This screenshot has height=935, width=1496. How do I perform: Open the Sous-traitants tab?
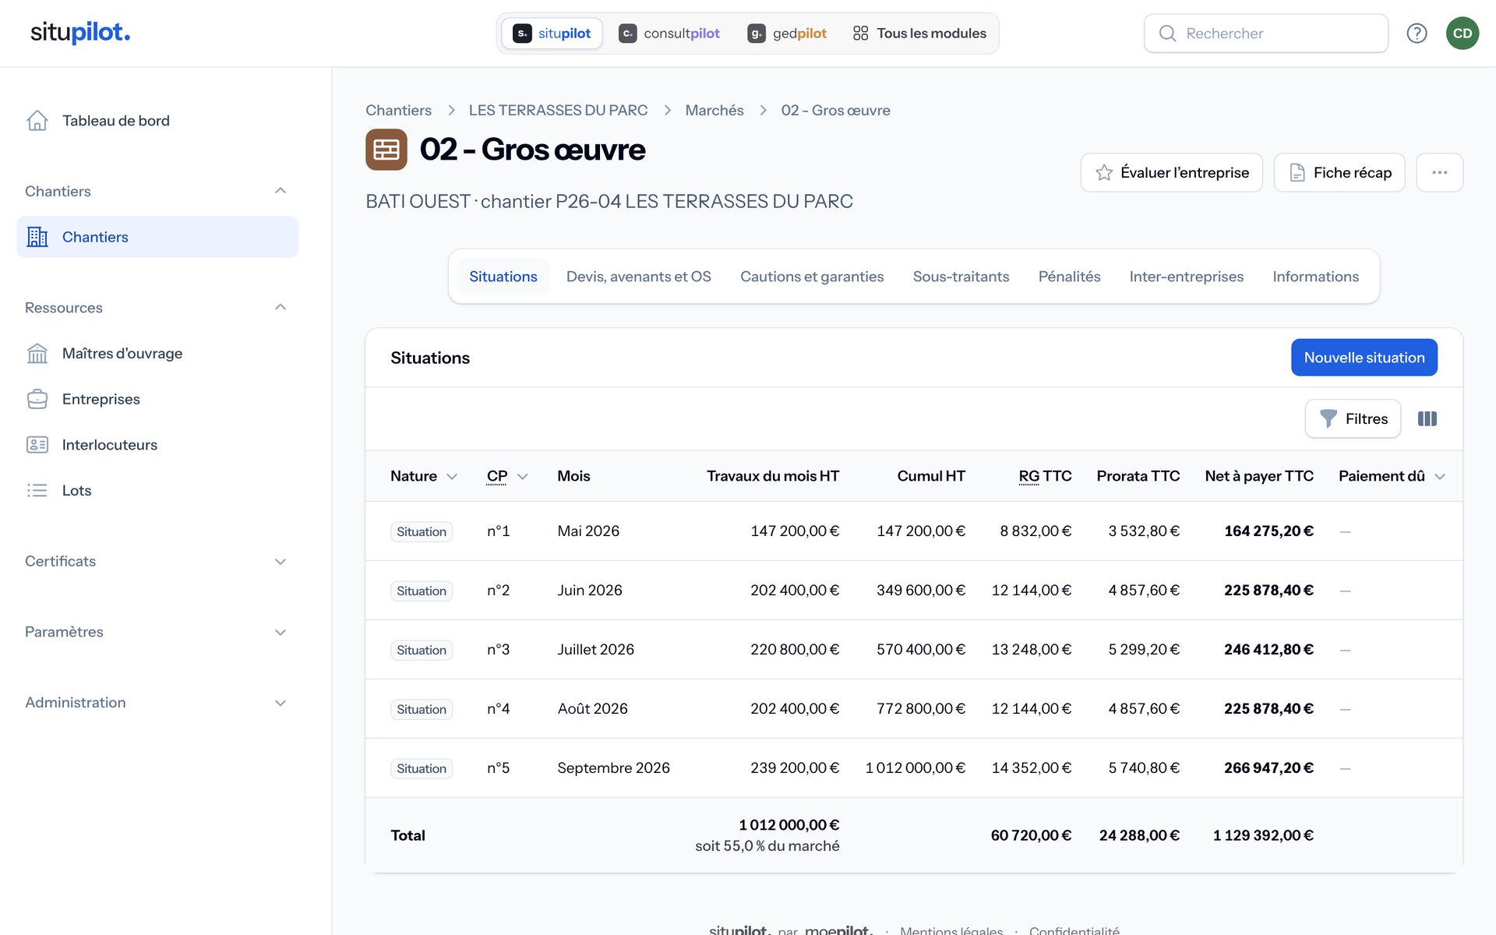(961, 277)
